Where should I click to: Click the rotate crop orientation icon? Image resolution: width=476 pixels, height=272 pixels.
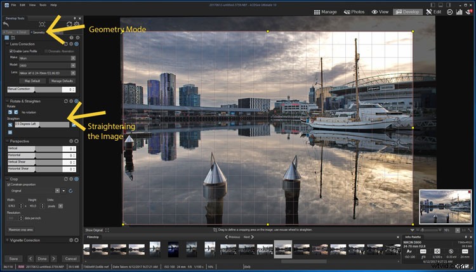point(70,191)
